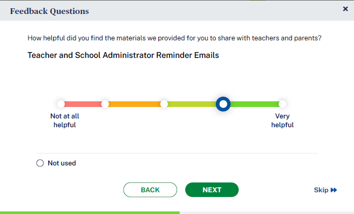Go back with the BACK button

[150, 190]
